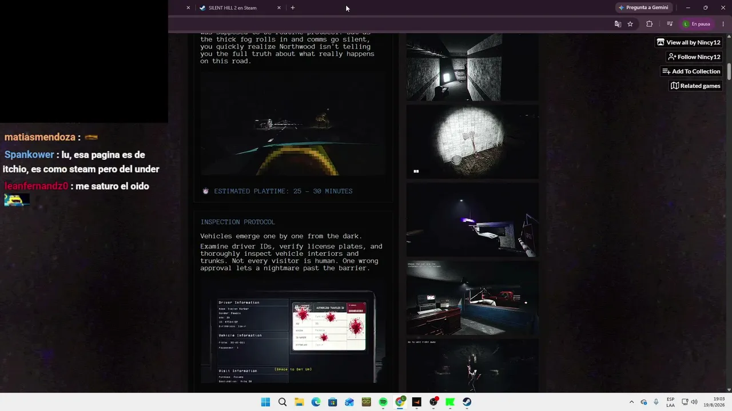This screenshot has height=411, width=732.
Task: Open the green infinity-symbol app in taskbar
Action: point(366,402)
